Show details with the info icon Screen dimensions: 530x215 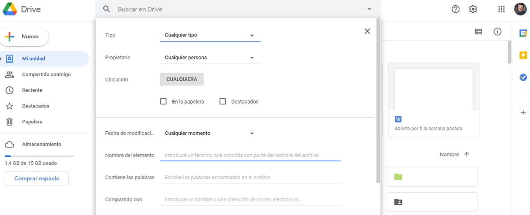click(x=498, y=31)
